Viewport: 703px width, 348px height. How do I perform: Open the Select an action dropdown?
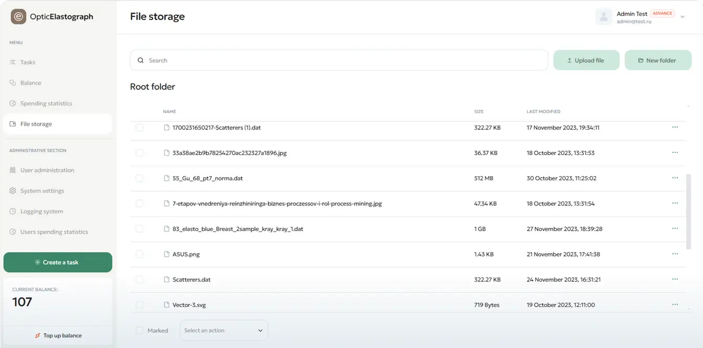pyautogui.click(x=223, y=331)
